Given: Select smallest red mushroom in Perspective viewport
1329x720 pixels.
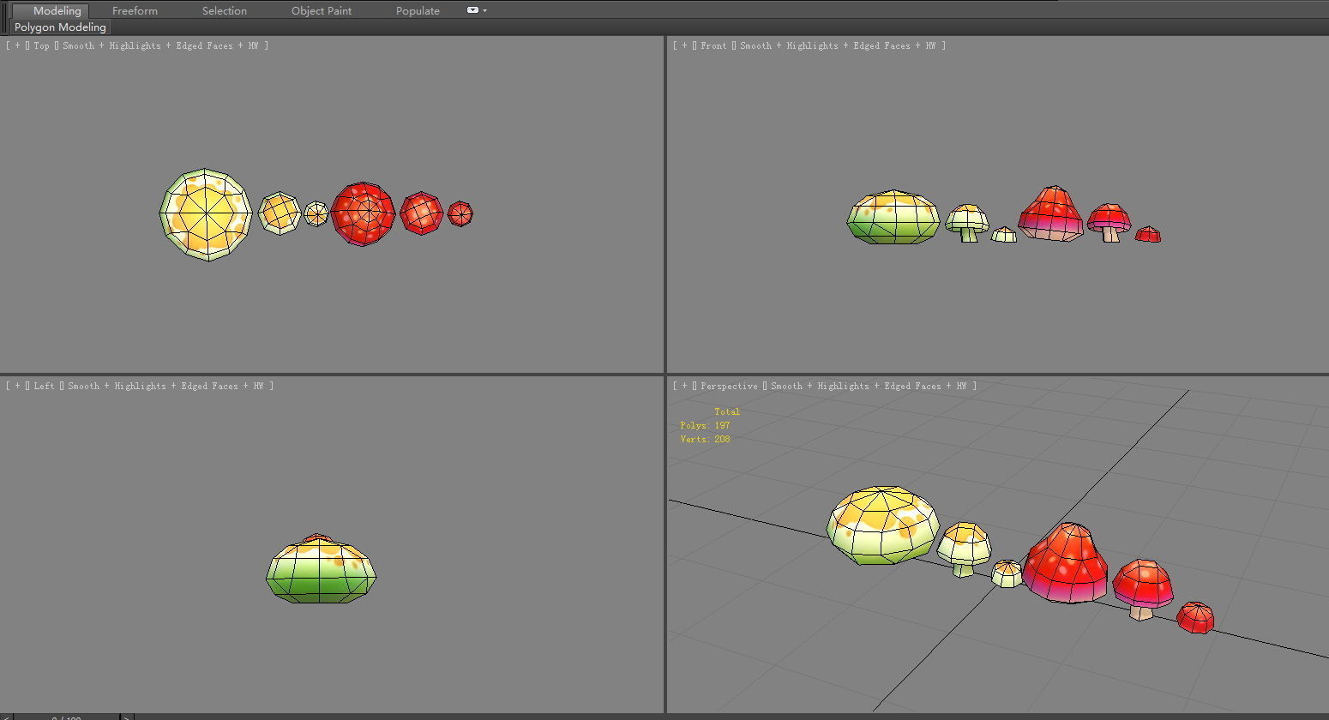Looking at the screenshot, I should 1195,618.
